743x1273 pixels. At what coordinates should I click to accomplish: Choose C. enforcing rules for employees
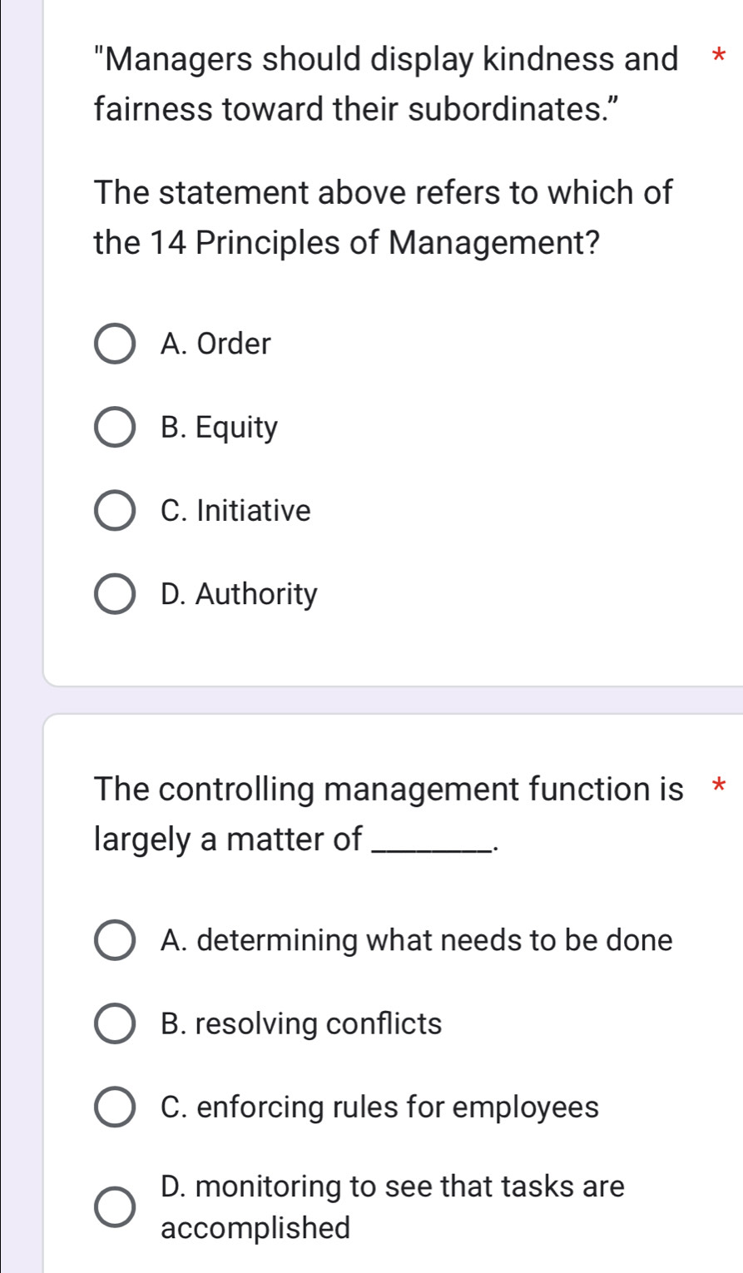116,1107
